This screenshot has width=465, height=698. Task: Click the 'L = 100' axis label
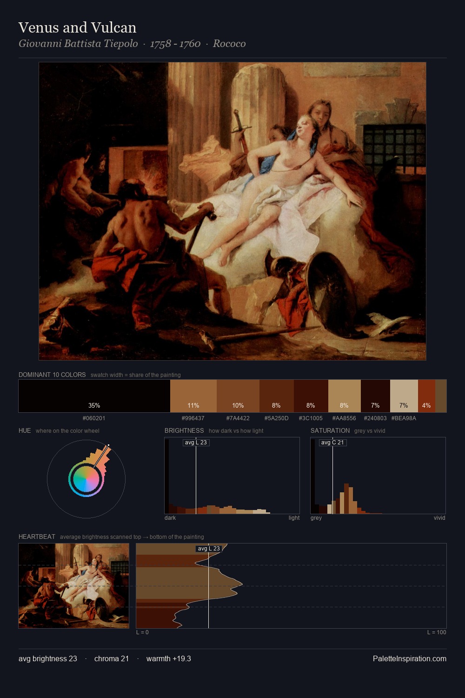437,632
